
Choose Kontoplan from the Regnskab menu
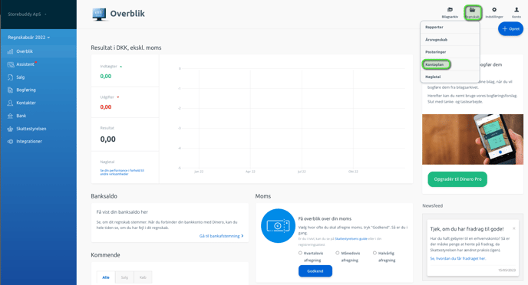tap(436, 64)
